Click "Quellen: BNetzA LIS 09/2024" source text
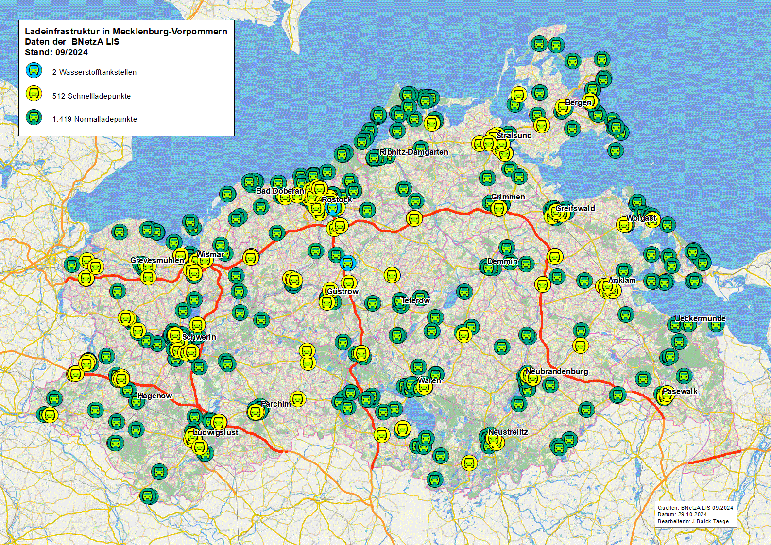 pyautogui.click(x=695, y=508)
